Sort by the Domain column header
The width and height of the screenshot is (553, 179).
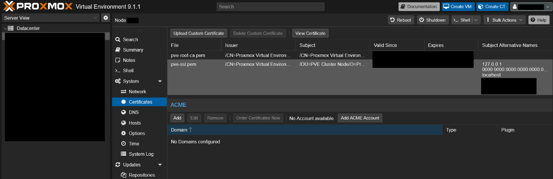(305, 130)
